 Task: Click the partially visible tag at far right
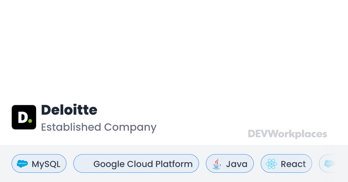click(x=328, y=164)
